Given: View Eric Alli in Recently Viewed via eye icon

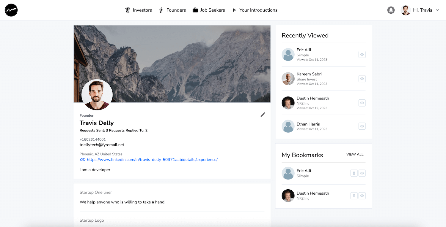Looking at the screenshot, I should pos(362,55).
